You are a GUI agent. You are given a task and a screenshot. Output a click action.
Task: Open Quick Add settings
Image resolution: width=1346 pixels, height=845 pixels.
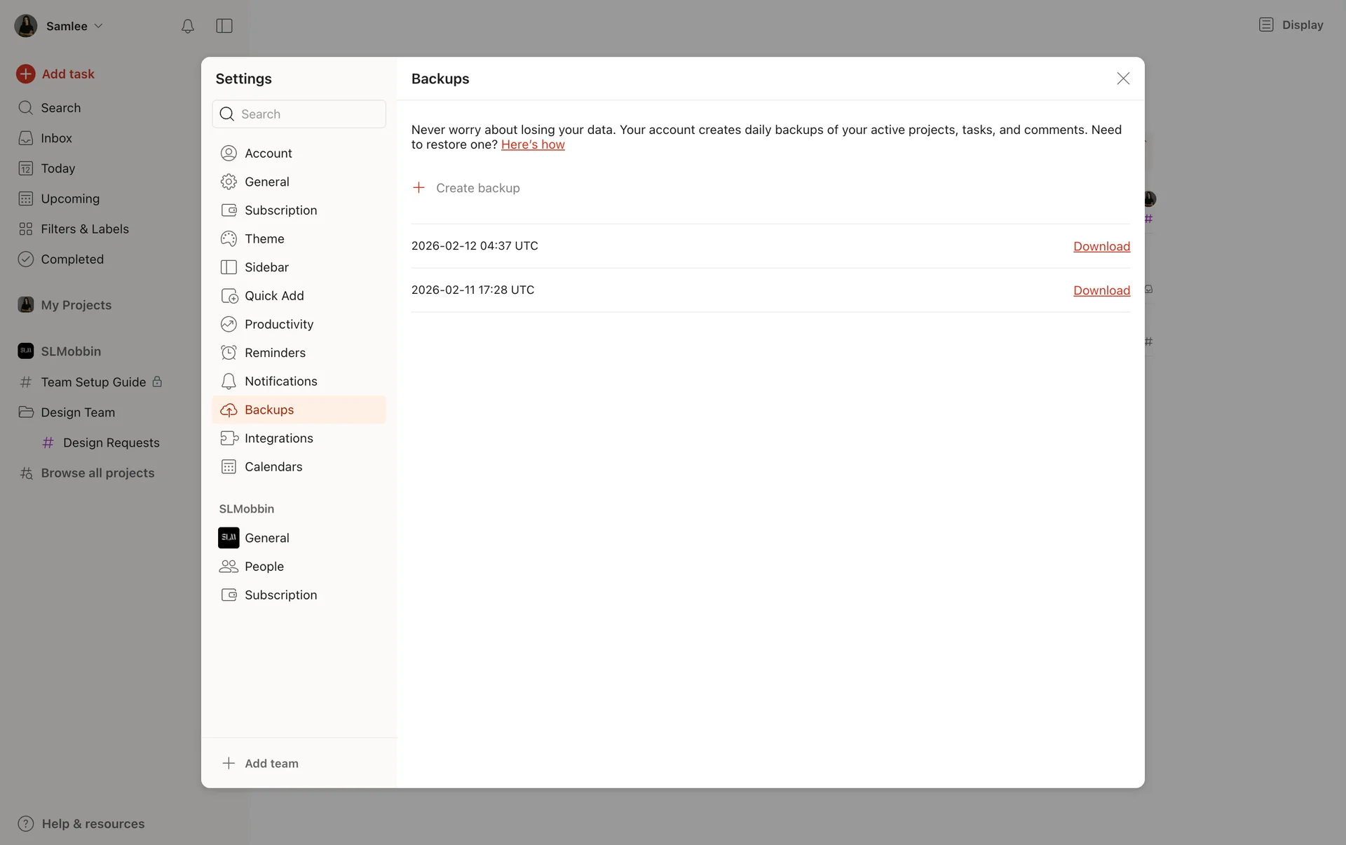(273, 296)
